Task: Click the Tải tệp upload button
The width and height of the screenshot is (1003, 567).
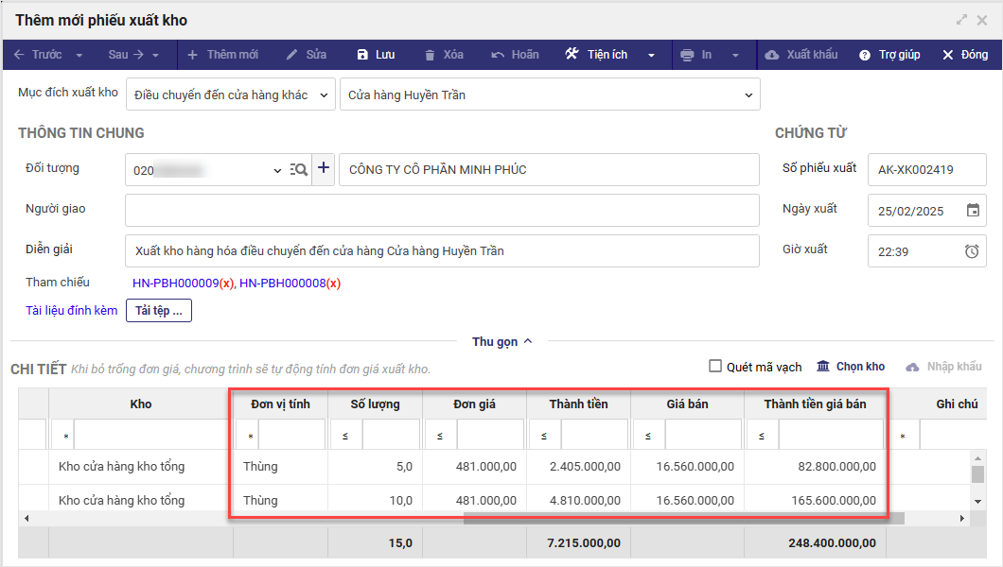Action: coord(159,310)
